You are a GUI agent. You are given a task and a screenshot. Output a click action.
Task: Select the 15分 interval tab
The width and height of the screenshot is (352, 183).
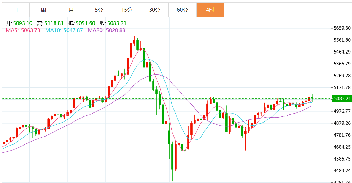[127, 10]
